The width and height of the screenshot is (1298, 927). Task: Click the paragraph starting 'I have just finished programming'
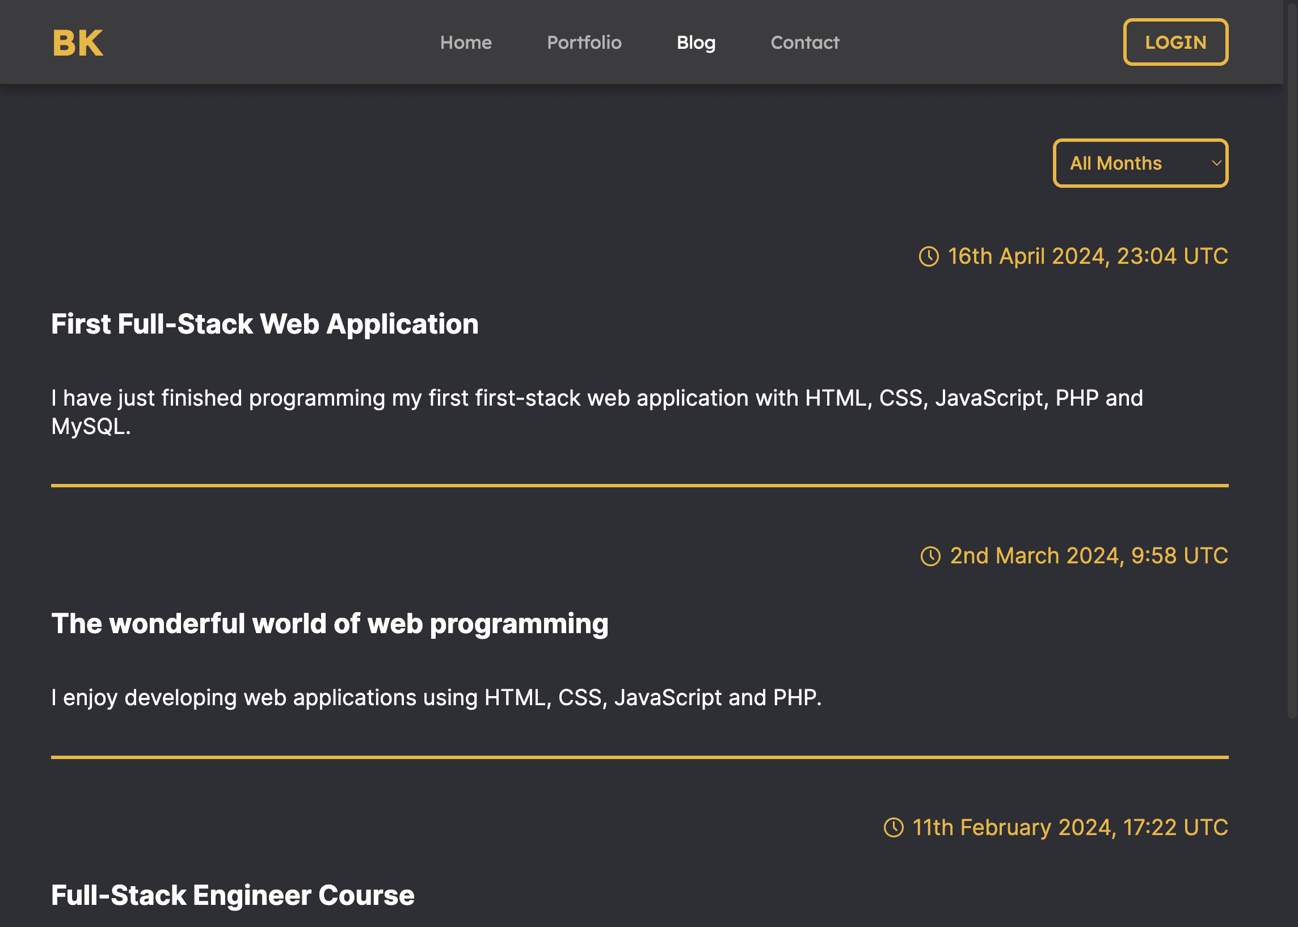[597, 412]
